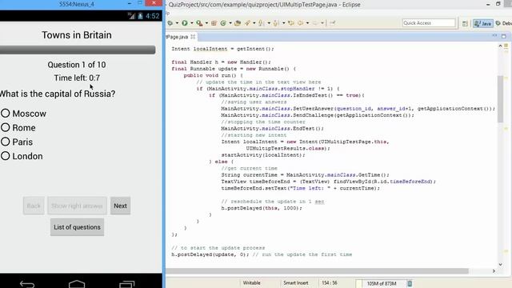Expand the Forward history dropdown arrow
Viewport: 512px width, 288px height.
pyautogui.click(x=322, y=23)
